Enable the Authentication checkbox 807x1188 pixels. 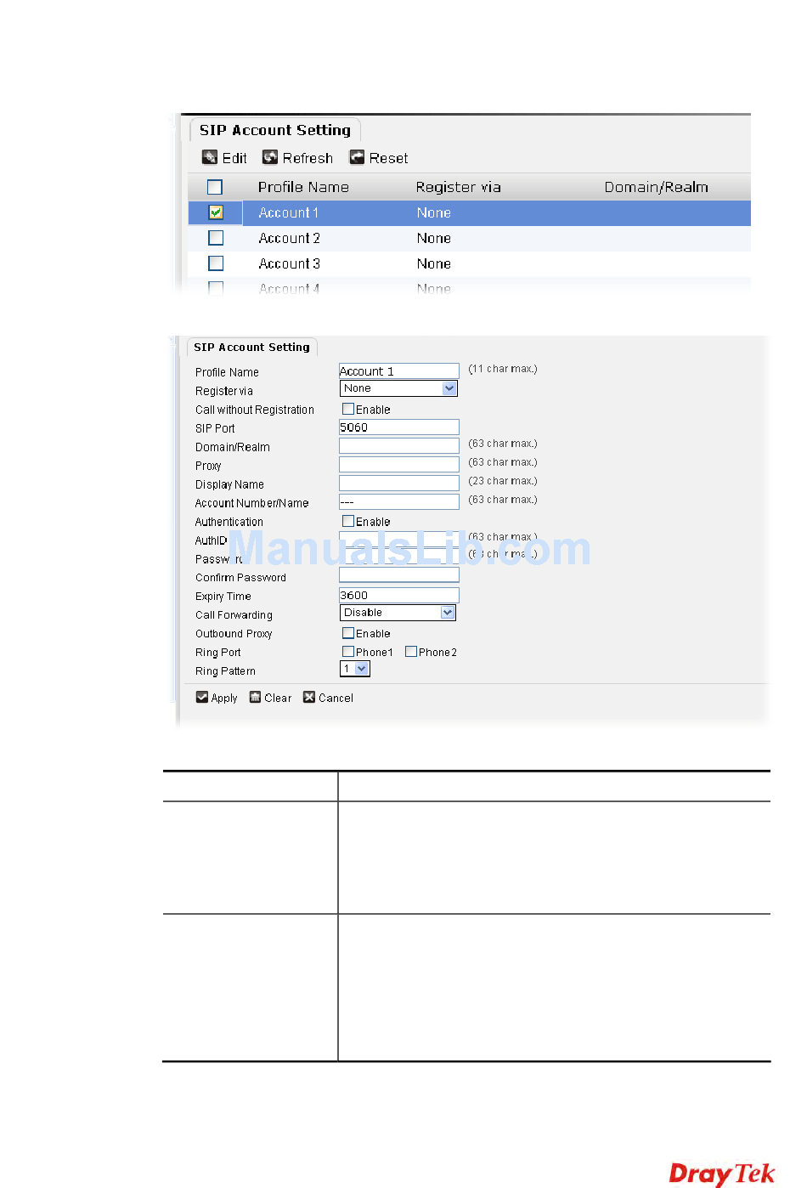tap(348, 521)
